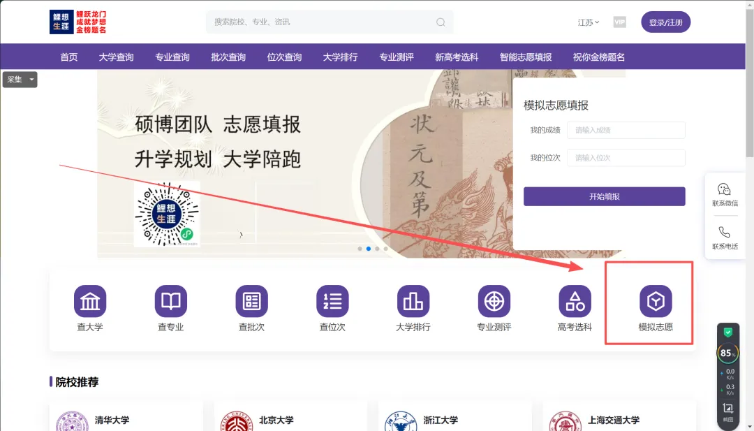Open the 北京大学 link
Viewport: 754px width, 431px height.
(x=276, y=420)
